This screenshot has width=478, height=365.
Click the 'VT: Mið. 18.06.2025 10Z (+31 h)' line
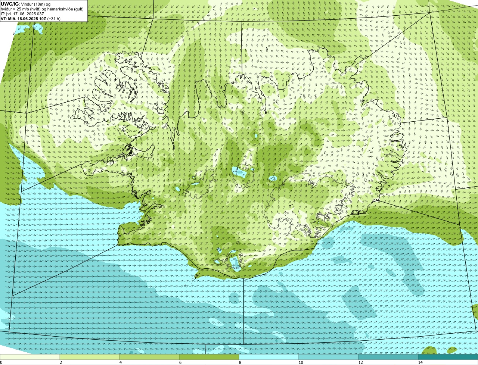pyautogui.click(x=31, y=19)
